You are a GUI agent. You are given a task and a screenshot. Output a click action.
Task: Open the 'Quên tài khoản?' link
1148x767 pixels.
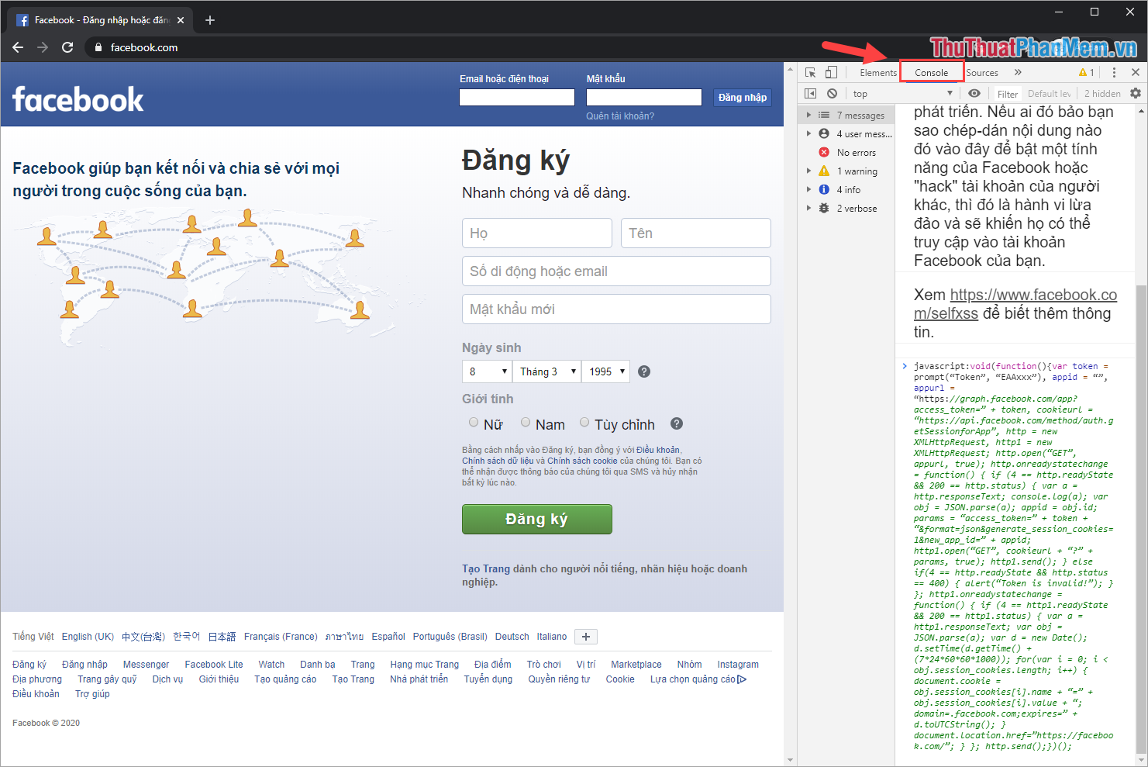coord(620,115)
